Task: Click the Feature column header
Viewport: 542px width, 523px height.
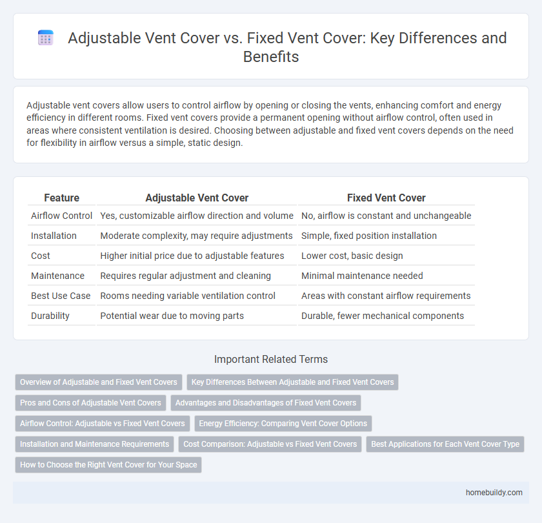Action: pyautogui.click(x=61, y=198)
